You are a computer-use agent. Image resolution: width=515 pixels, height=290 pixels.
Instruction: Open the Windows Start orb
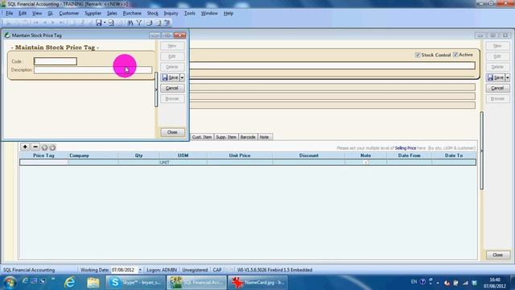click(x=10, y=283)
